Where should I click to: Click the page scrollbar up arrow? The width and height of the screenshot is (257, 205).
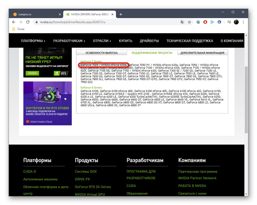point(246,35)
